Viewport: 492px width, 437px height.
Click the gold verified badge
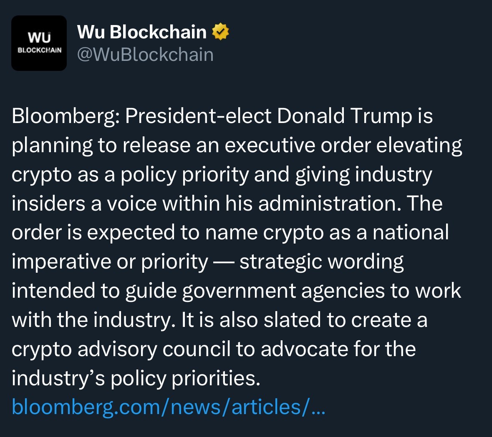(x=220, y=32)
